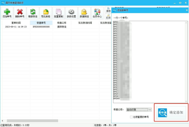The width and height of the screenshot is (189, 127).
Task: Click the horizontal scrollbar thumb in the table
Action: pos(32,121)
